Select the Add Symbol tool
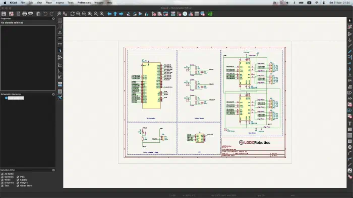 coord(349,34)
